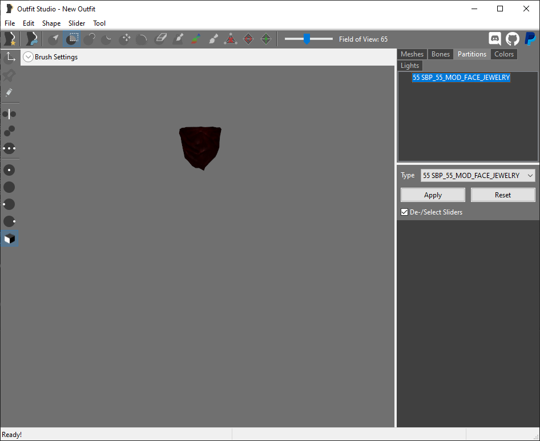The image size is (540, 441).
Task: Switch to the Bones tab
Action: click(x=441, y=54)
